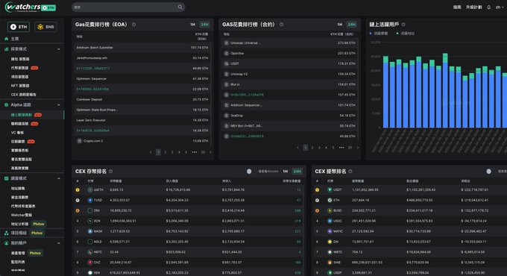Open notifications via the bell icon
The width and height of the screenshot is (507, 276).
pos(489,7)
